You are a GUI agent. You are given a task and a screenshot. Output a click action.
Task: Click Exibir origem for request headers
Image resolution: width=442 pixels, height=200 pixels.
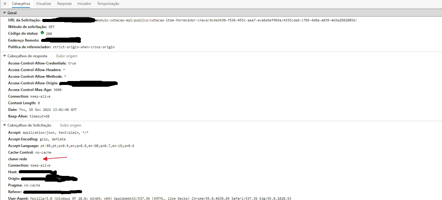[x=71, y=125]
